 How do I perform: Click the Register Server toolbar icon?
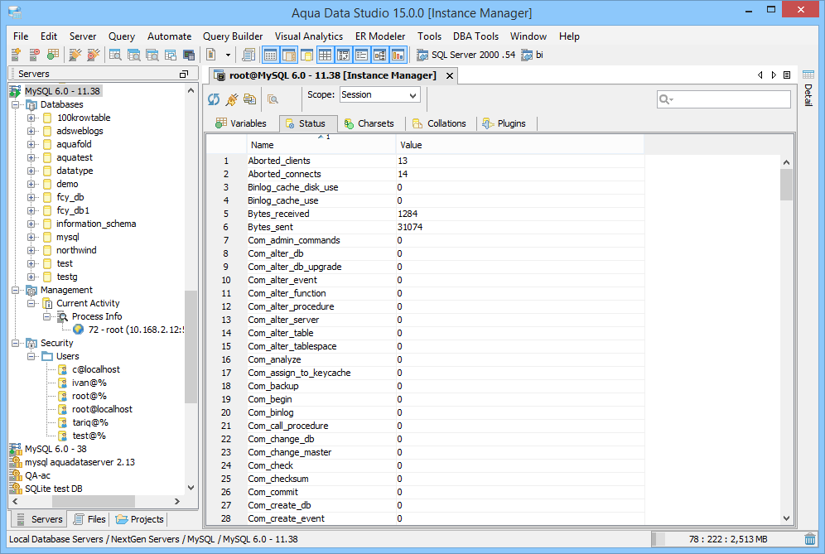coord(16,54)
